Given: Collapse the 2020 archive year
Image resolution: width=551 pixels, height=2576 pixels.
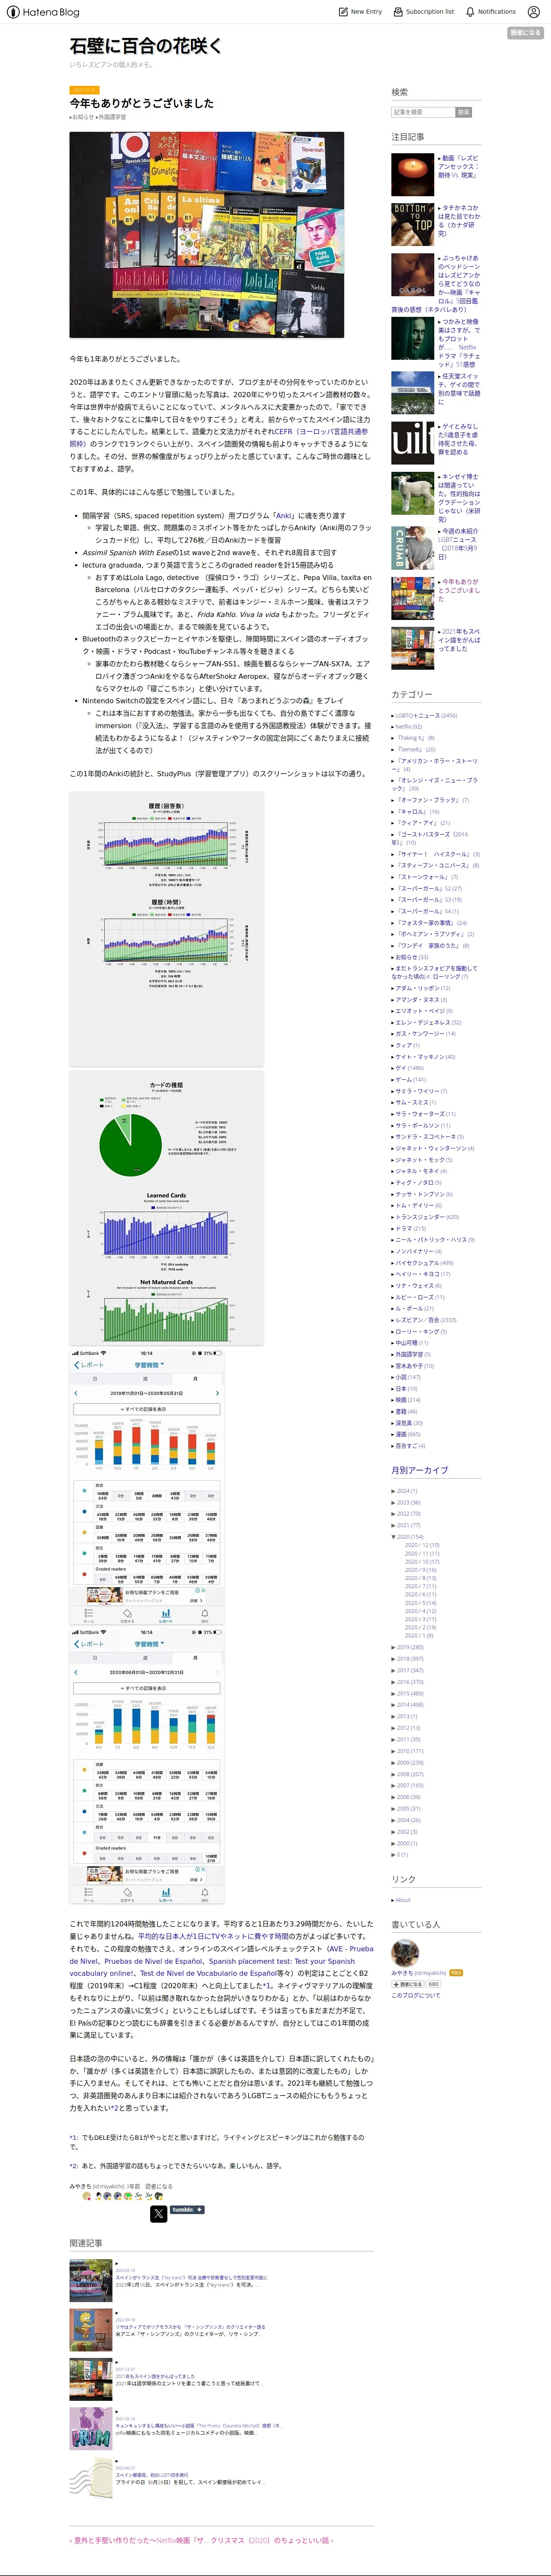Looking at the screenshot, I should (393, 1537).
